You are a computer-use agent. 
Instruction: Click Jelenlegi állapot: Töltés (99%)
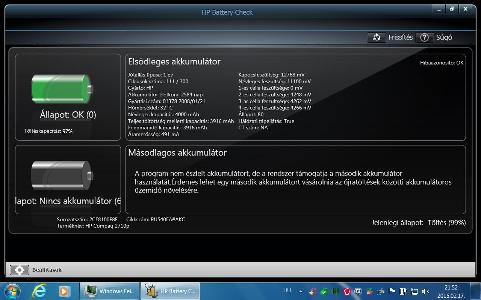tap(419, 223)
